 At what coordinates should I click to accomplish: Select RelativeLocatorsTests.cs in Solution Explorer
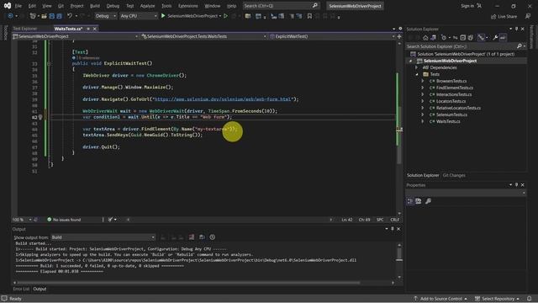458,109
